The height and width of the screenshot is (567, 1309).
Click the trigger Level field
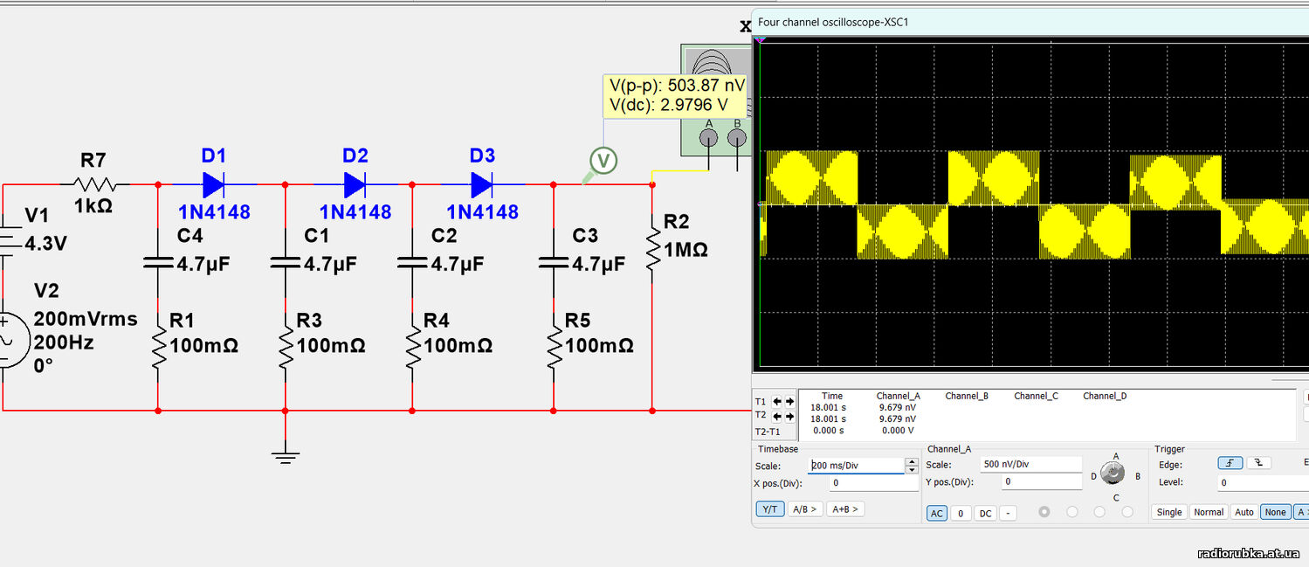[x=1264, y=482]
